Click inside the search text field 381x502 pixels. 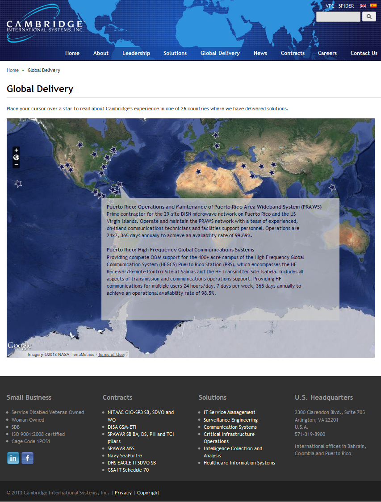tap(338, 17)
